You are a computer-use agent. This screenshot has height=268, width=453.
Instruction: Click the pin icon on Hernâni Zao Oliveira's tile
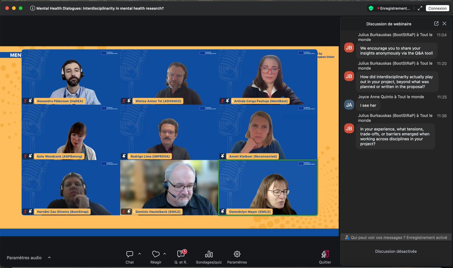pos(31,211)
